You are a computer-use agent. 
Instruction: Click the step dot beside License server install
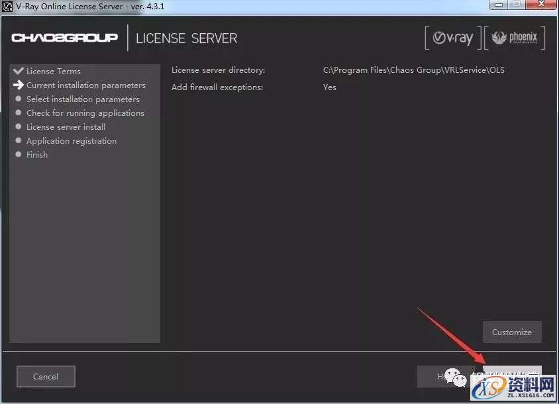click(x=17, y=126)
